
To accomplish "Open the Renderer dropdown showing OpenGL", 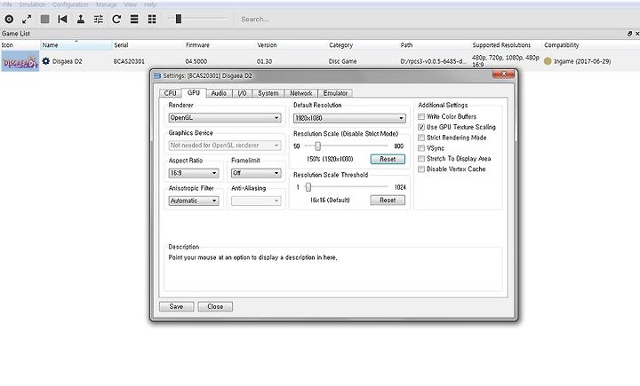I will [x=225, y=118].
